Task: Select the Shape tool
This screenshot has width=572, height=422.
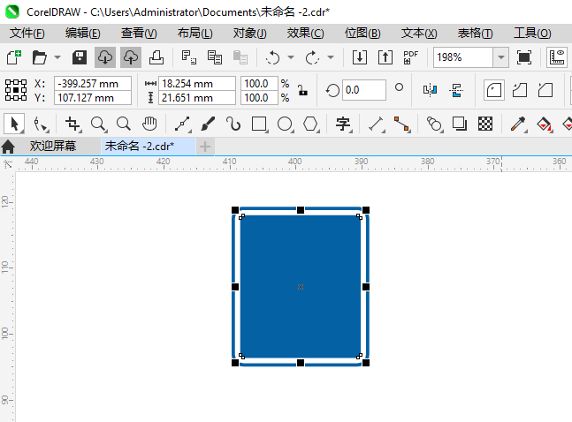Action: 41,124
